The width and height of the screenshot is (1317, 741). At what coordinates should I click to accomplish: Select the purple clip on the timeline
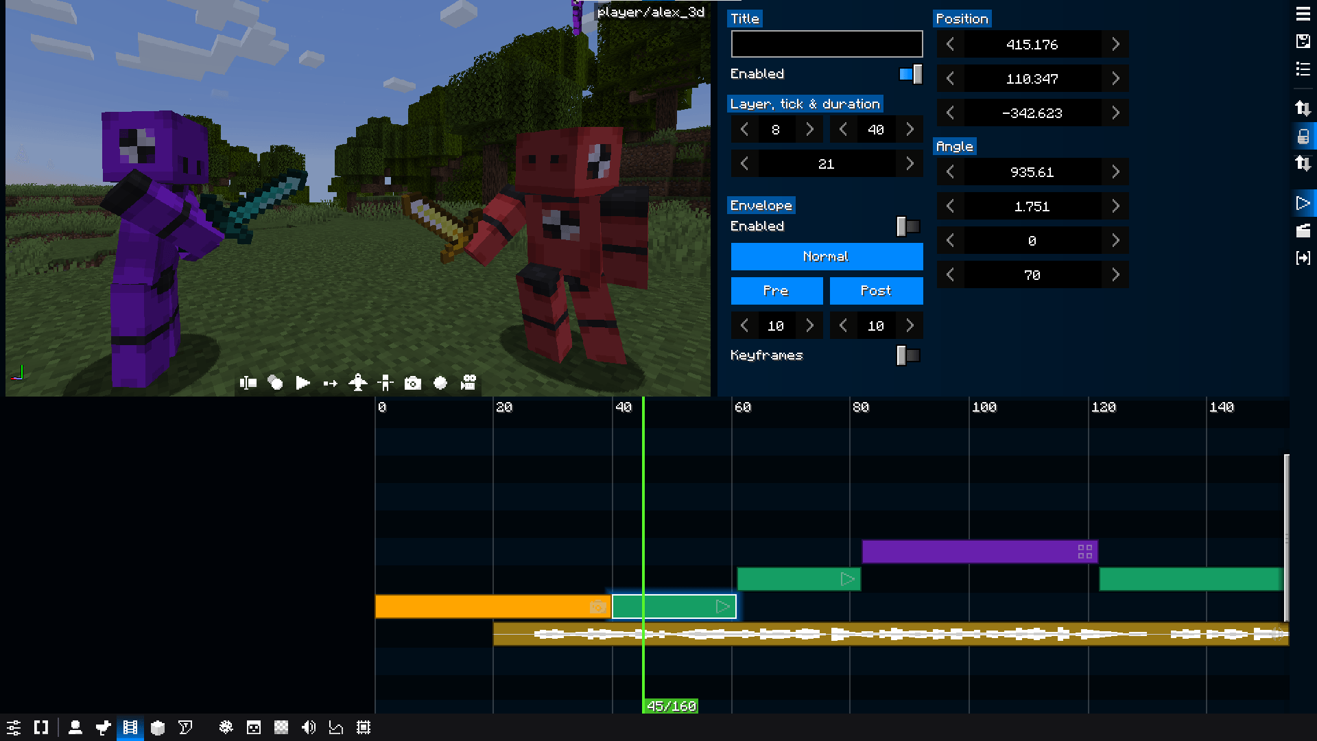(x=980, y=552)
